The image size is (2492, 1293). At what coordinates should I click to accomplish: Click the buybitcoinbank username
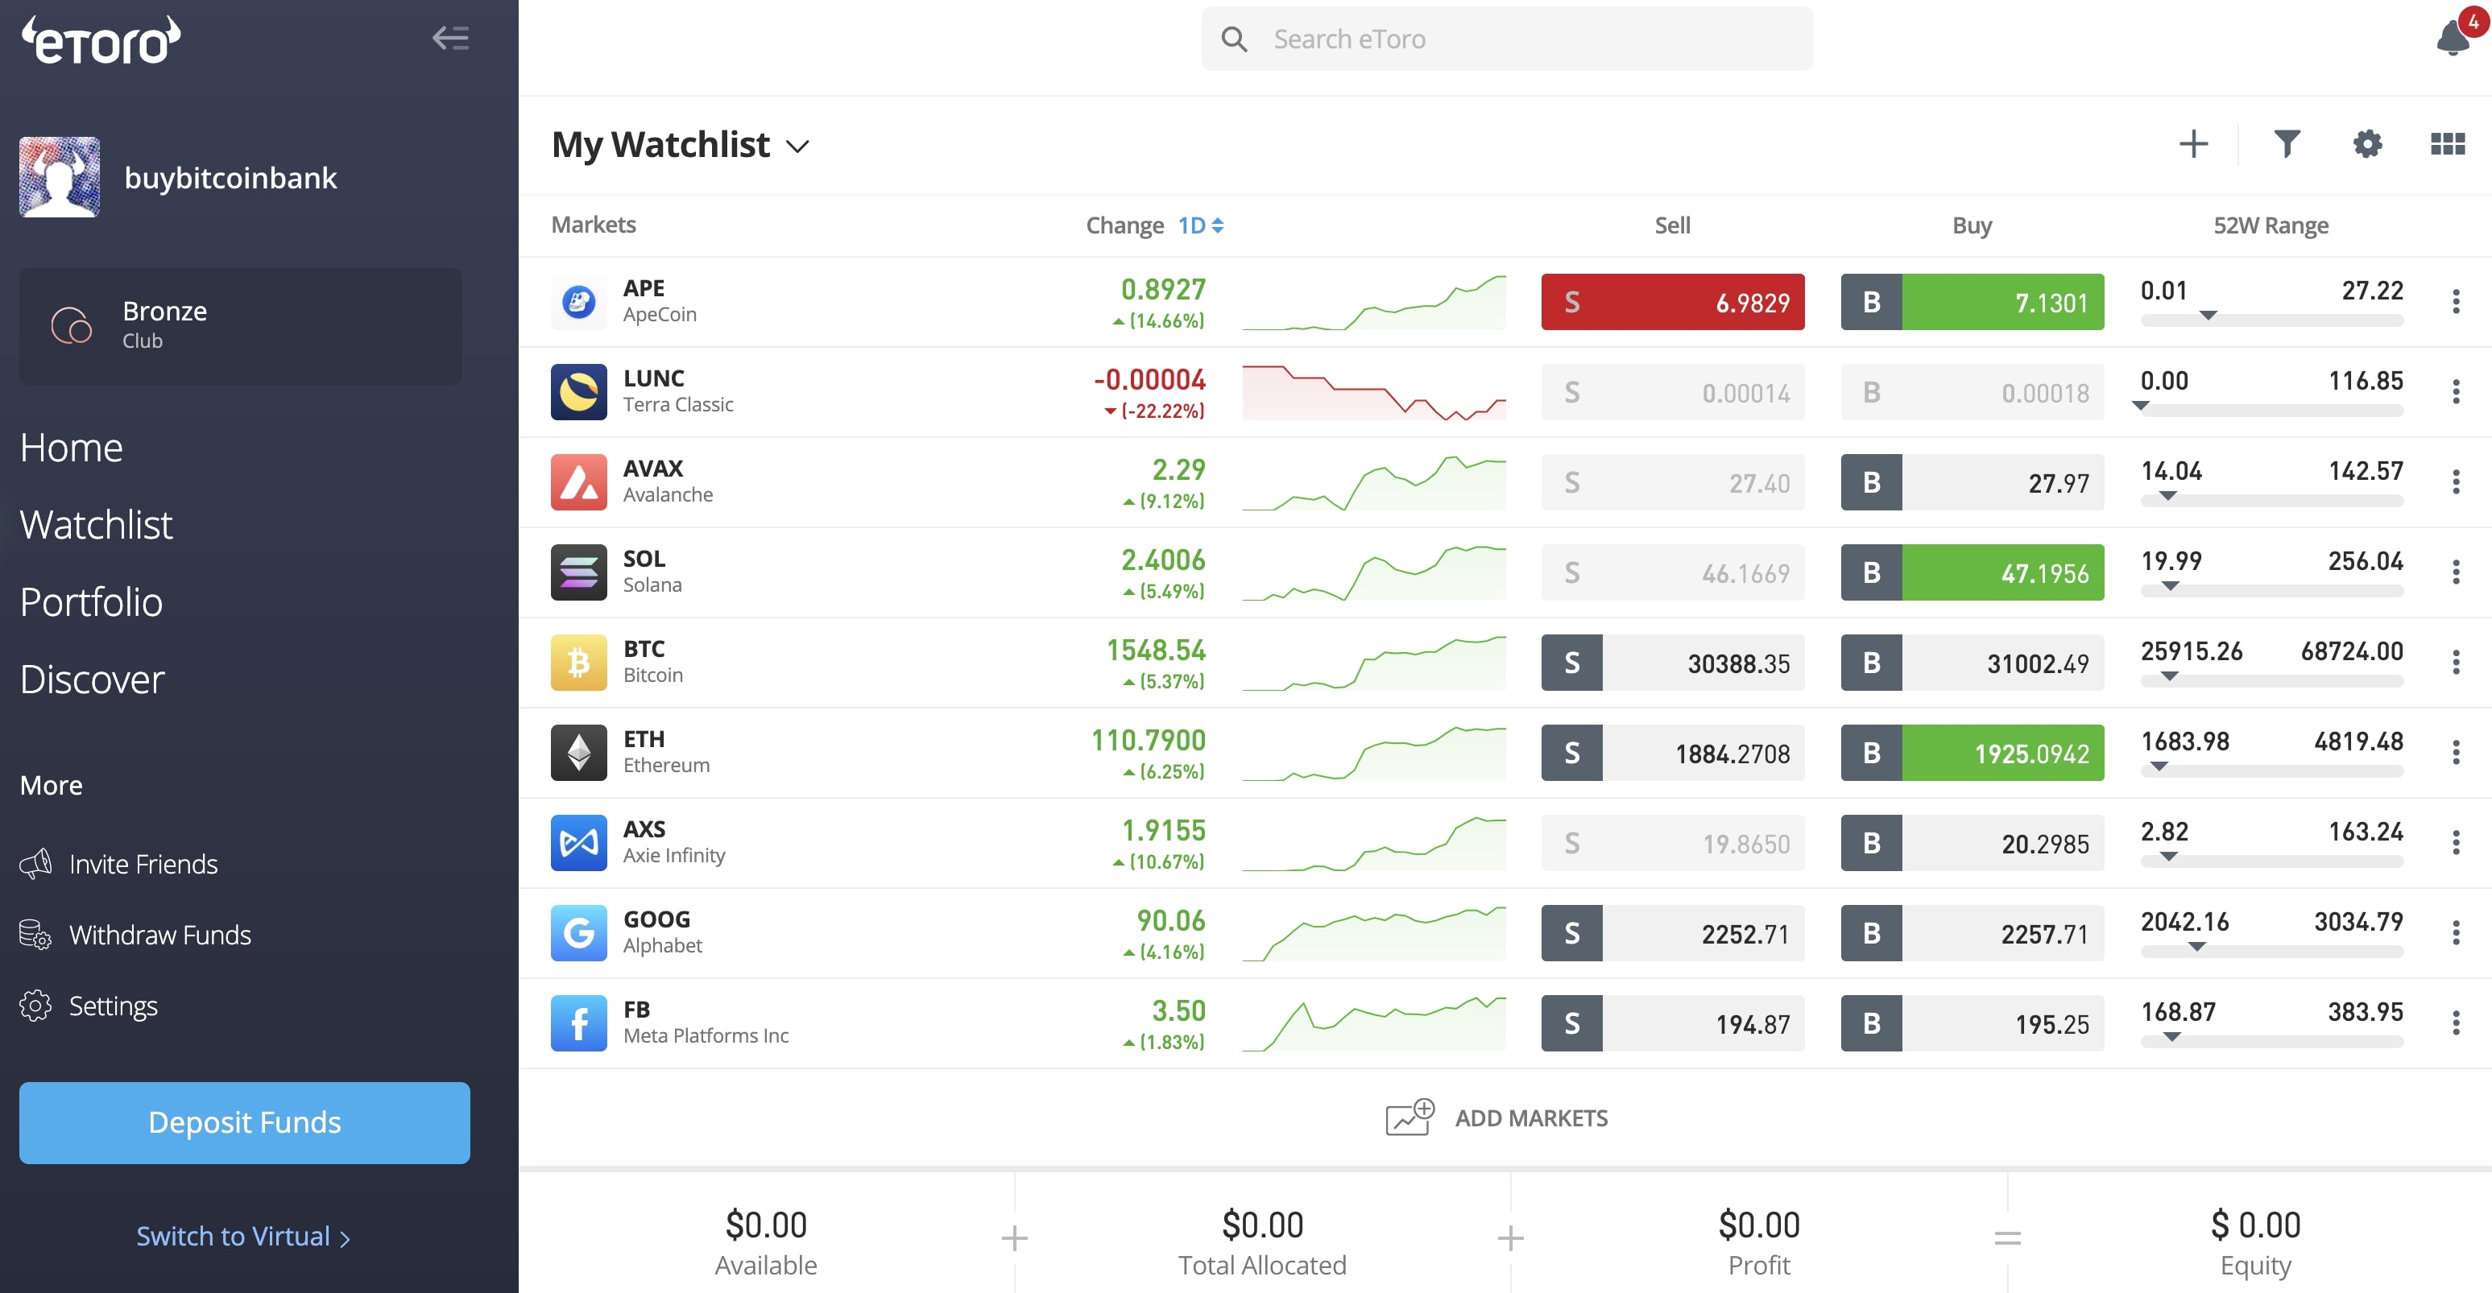[230, 178]
